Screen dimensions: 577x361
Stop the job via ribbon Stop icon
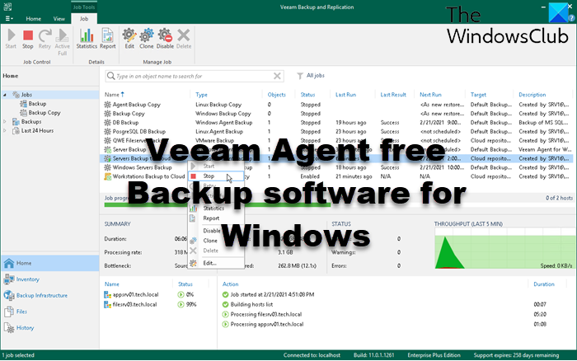click(27, 39)
